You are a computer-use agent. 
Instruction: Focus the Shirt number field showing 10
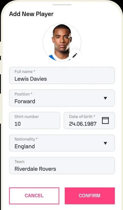pos(35,120)
